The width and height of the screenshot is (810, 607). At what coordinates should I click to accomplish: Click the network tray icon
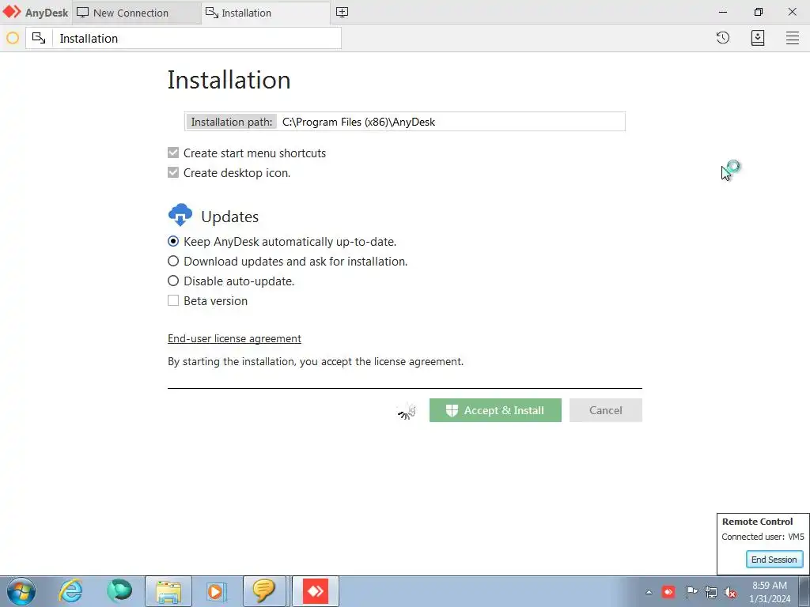711,591
